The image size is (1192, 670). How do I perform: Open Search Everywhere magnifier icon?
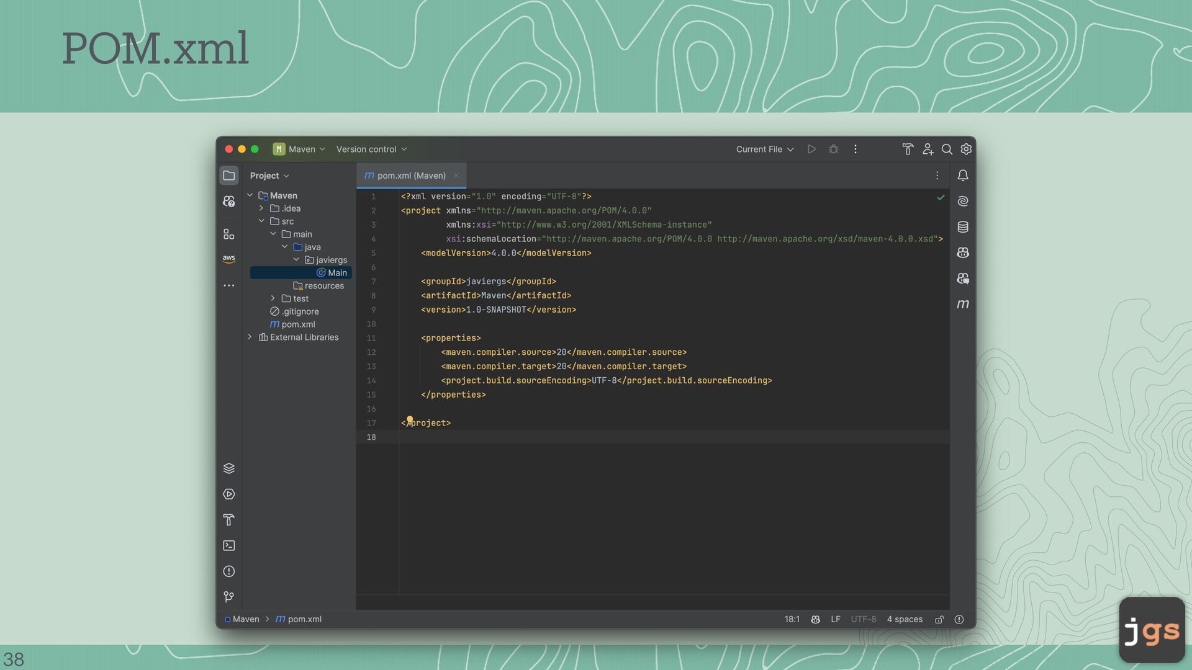[946, 150]
